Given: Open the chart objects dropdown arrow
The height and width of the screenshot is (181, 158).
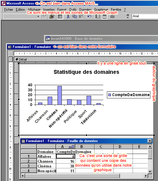Looking at the screenshot, I should coord(38,17).
